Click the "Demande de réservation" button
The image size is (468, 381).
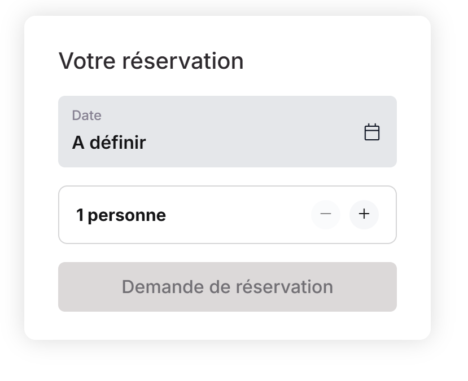click(227, 287)
